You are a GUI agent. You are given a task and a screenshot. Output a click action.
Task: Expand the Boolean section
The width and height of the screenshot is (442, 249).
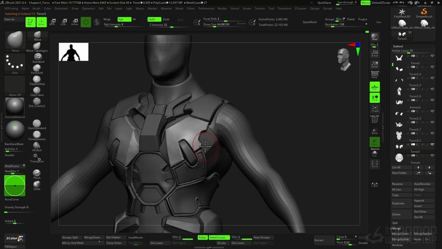click(397, 245)
